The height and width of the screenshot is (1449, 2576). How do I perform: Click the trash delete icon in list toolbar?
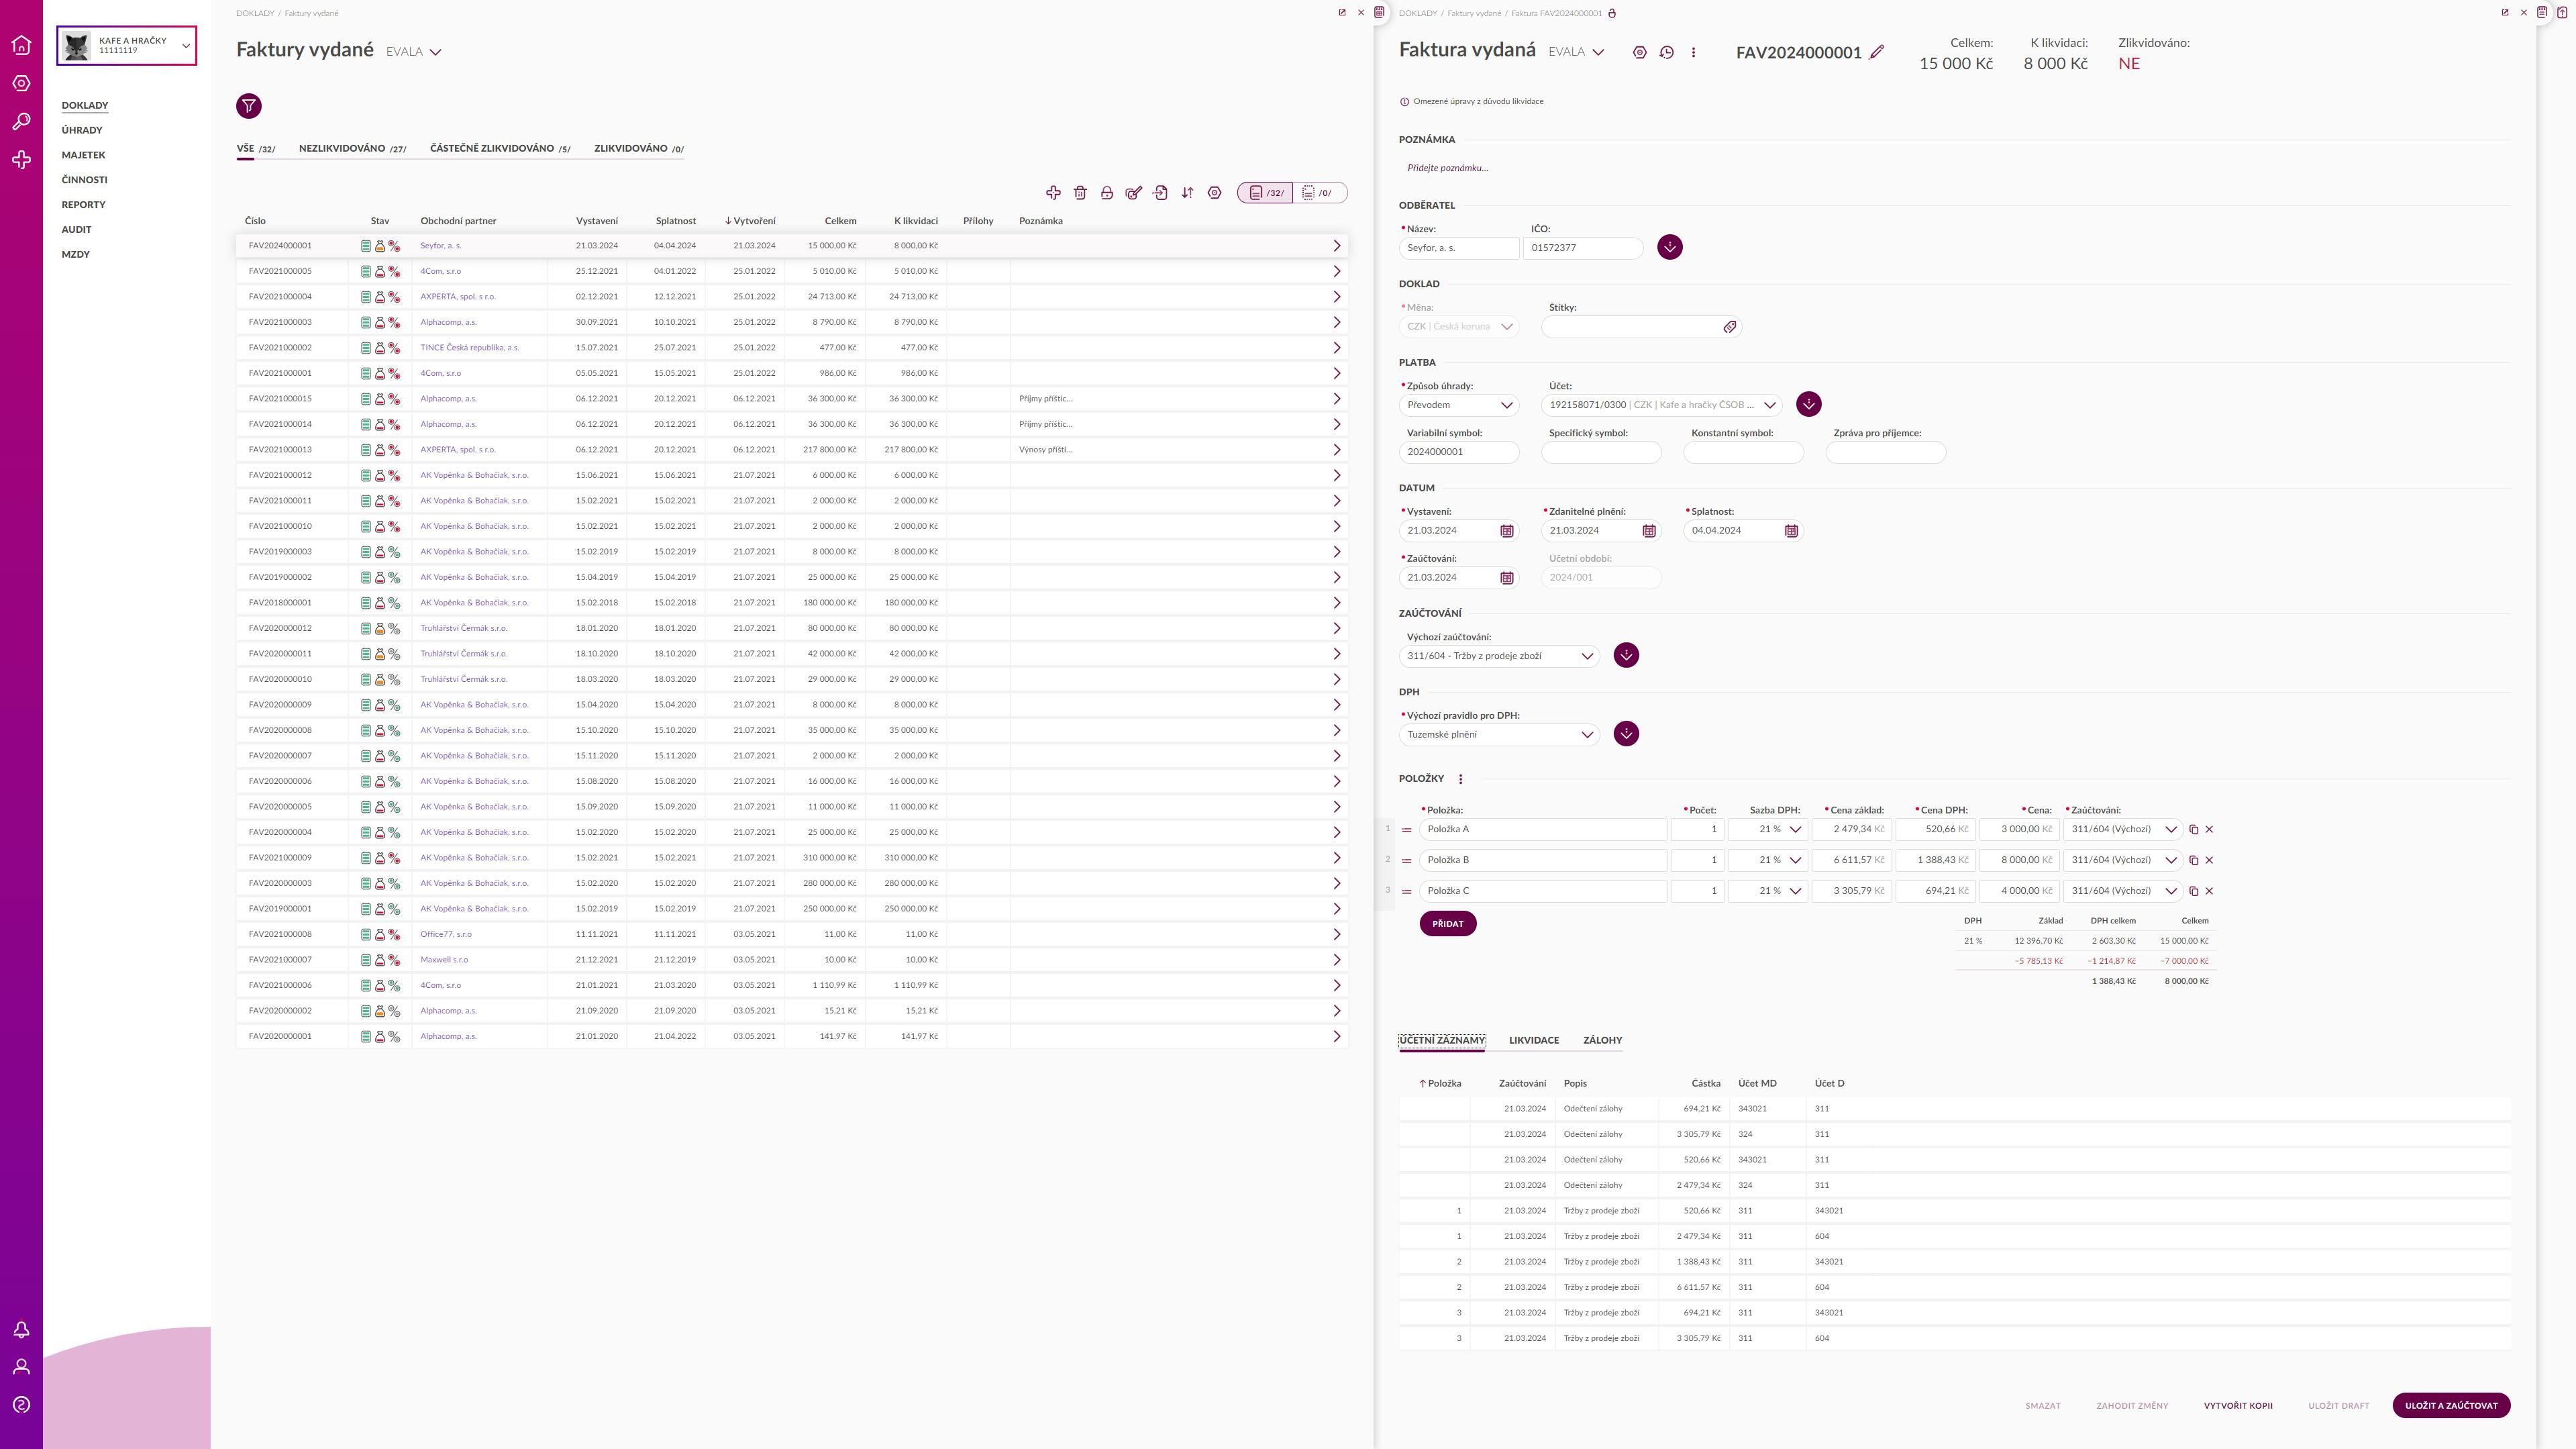[x=1080, y=193]
